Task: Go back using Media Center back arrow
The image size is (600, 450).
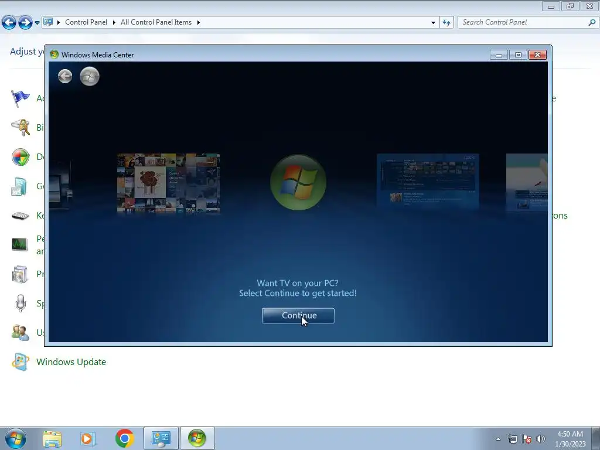Action: click(x=65, y=76)
